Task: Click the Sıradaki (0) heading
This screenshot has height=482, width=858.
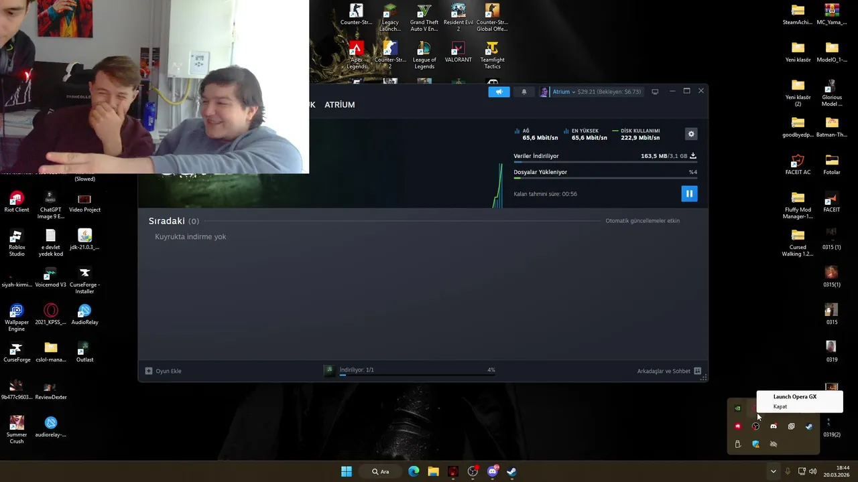Action: click(x=174, y=221)
